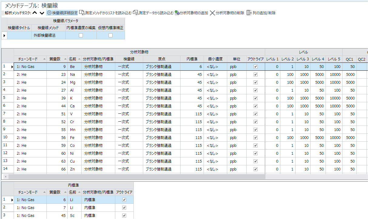
Task: Toggle 仮想内標準補正 checkbox
Action: pyautogui.click(x=110, y=35)
